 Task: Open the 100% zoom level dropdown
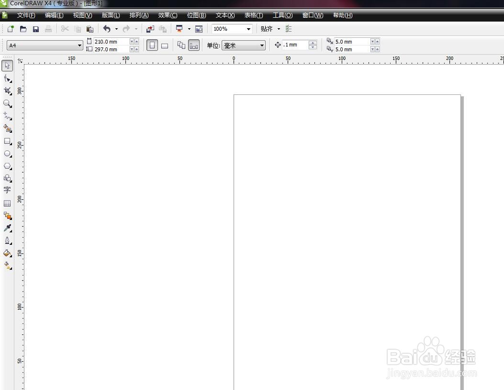[248, 29]
